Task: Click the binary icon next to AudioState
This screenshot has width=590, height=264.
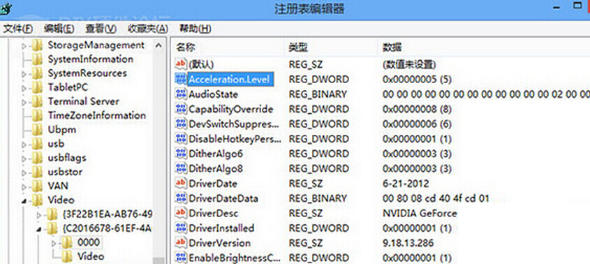Action: [182, 94]
